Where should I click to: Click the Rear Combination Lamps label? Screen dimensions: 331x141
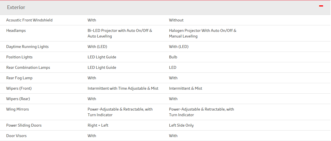pos(28,68)
